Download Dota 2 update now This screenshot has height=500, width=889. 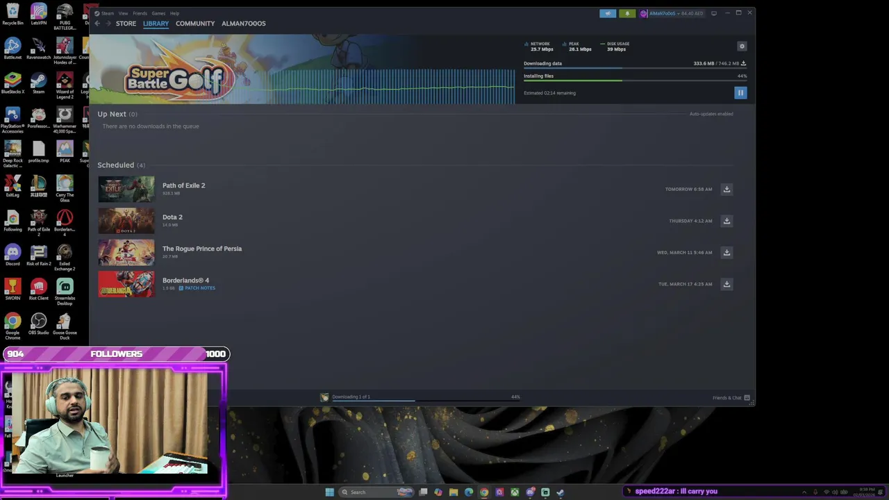726,221
